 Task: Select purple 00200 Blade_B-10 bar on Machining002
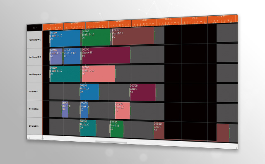(56, 57)
